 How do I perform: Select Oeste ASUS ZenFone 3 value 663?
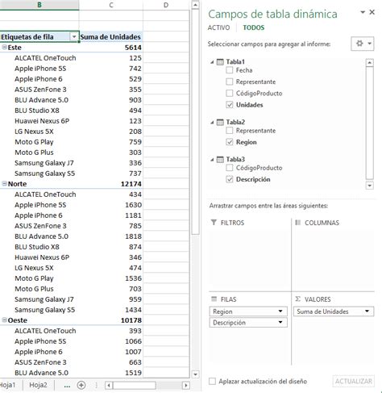[111, 362]
